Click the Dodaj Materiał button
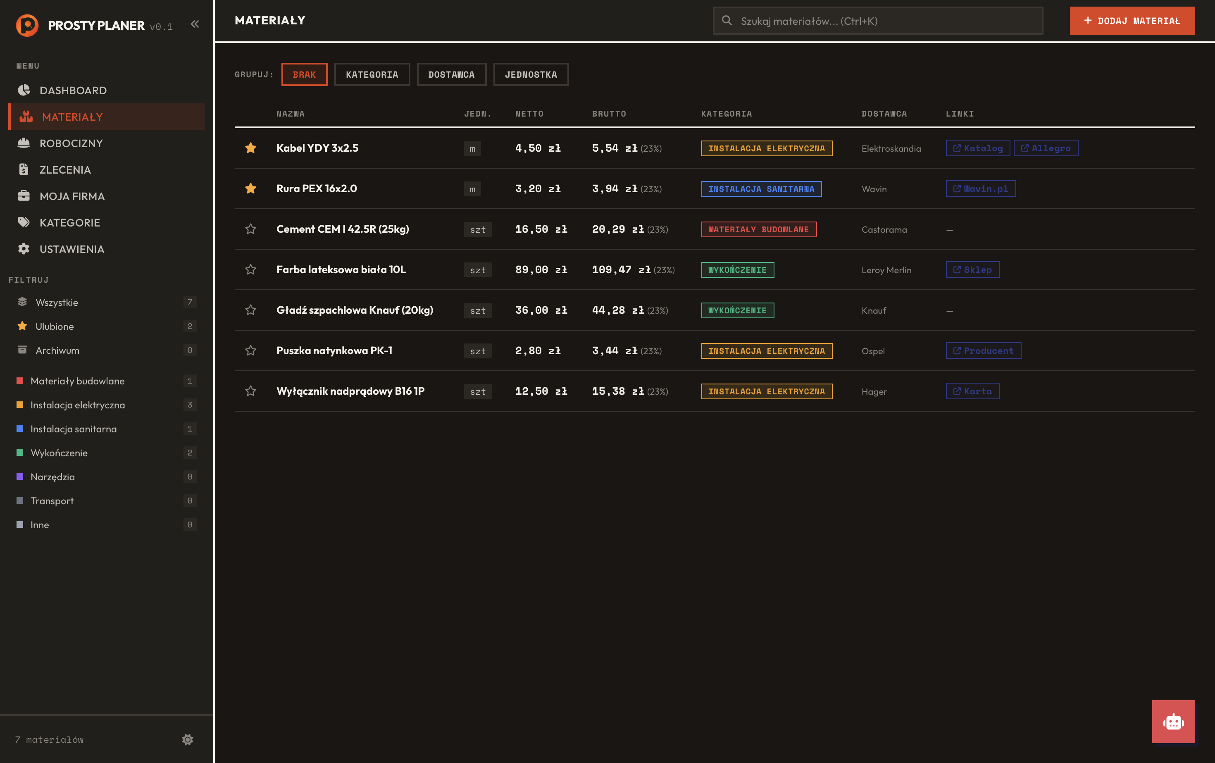The image size is (1215, 763). point(1132,21)
